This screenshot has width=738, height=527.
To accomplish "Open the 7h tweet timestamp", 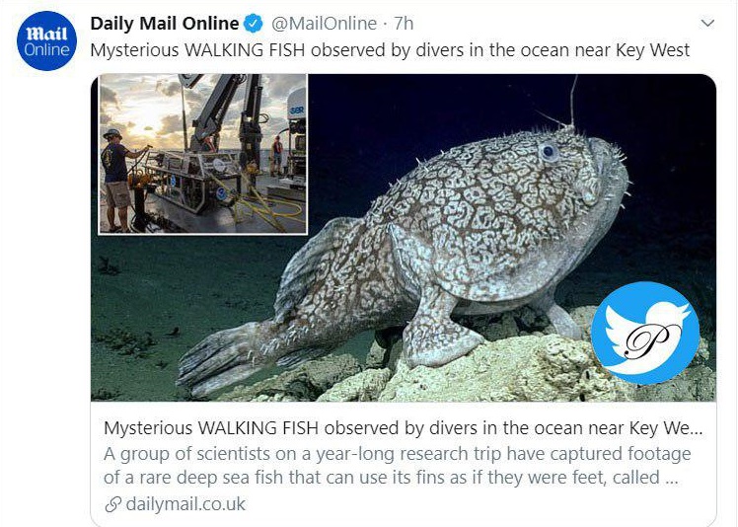I will click(x=404, y=24).
